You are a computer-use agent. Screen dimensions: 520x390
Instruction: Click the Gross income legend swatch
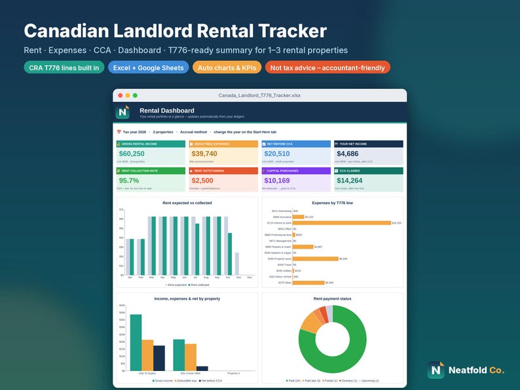tap(153, 381)
